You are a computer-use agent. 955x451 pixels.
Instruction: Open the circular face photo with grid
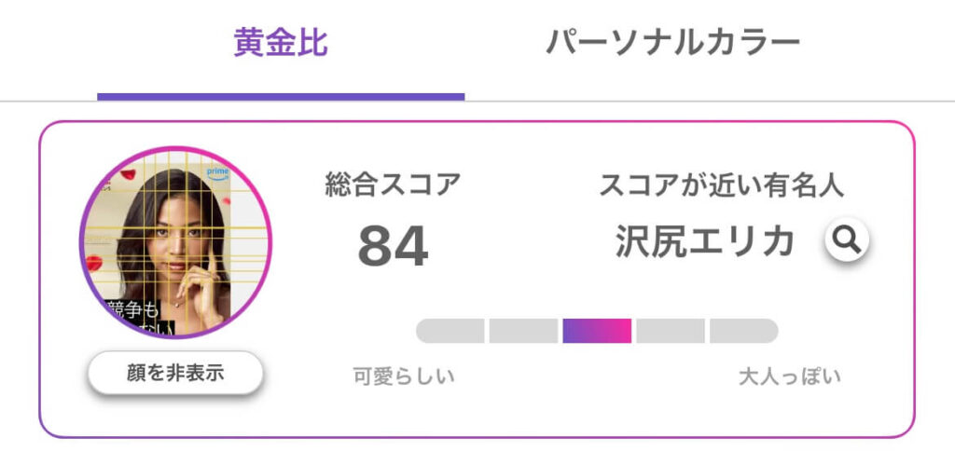pos(175,242)
